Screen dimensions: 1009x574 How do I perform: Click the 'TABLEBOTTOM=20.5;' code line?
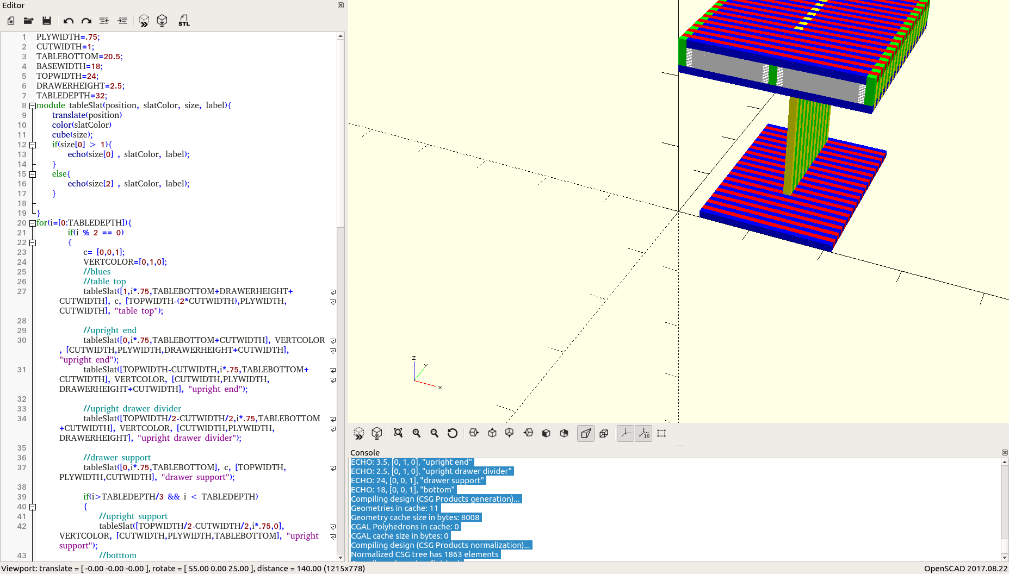coord(80,57)
